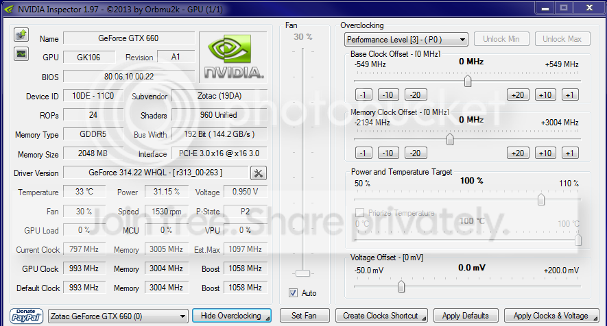Click Memory Clock Offset -1 button
This screenshot has width=607, height=326.
pyautogui.click(x=364, y=153)
